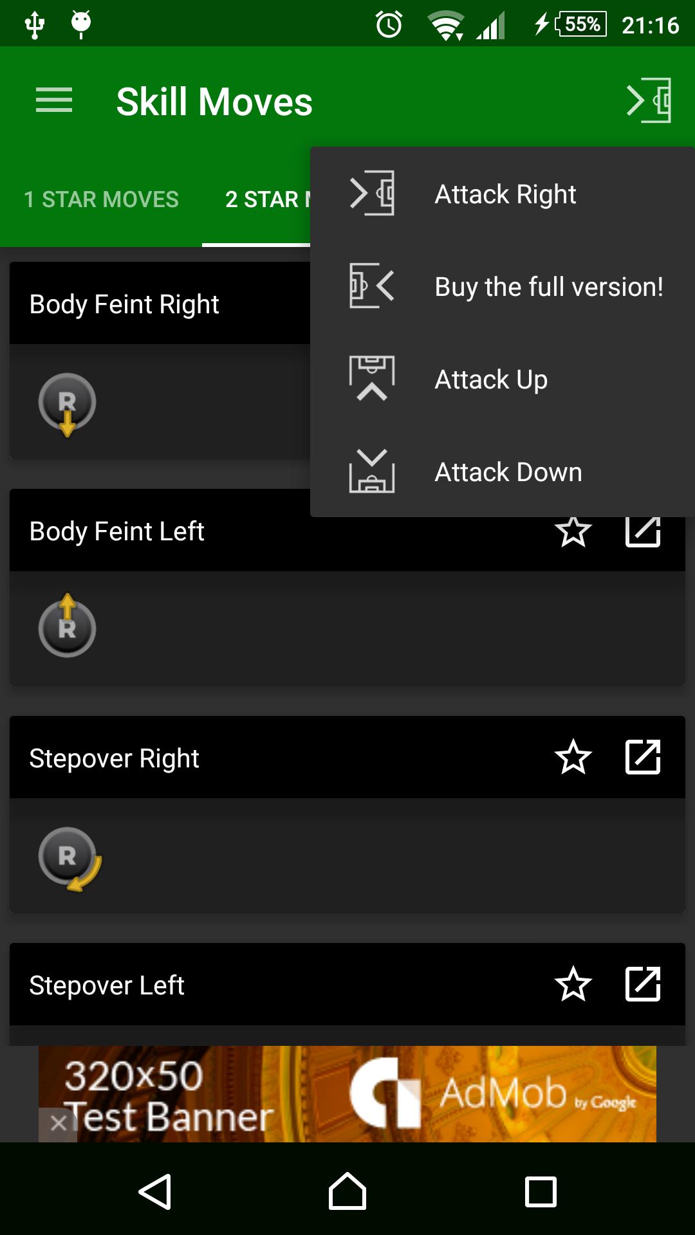The image size is (695, 1235).
Task: Tap the Android back navigation button
Action: [x=155, y=1191]
